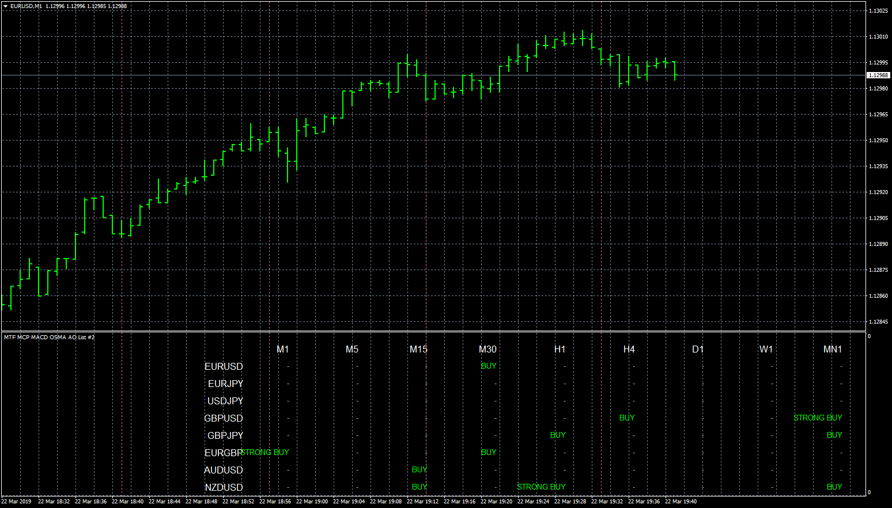Click the 1.12995 price axis label
This screenshot has width=892, height=508.
pyautogui.click(x=878, y=63)
